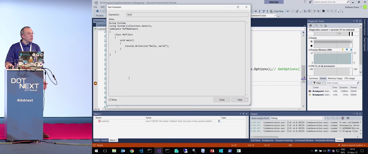Collapse the Process Memory (MB) graph

click(309, 50)
